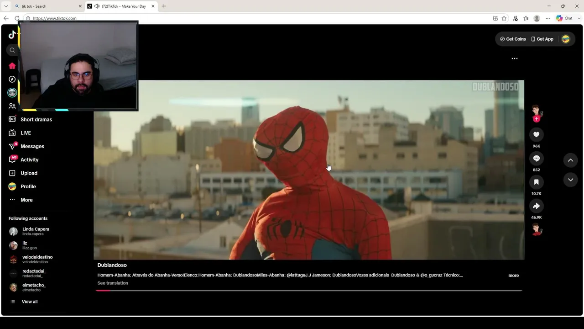Open comments on the video
Viewport: 584px width, 329px height.
(x=537, y=158)
